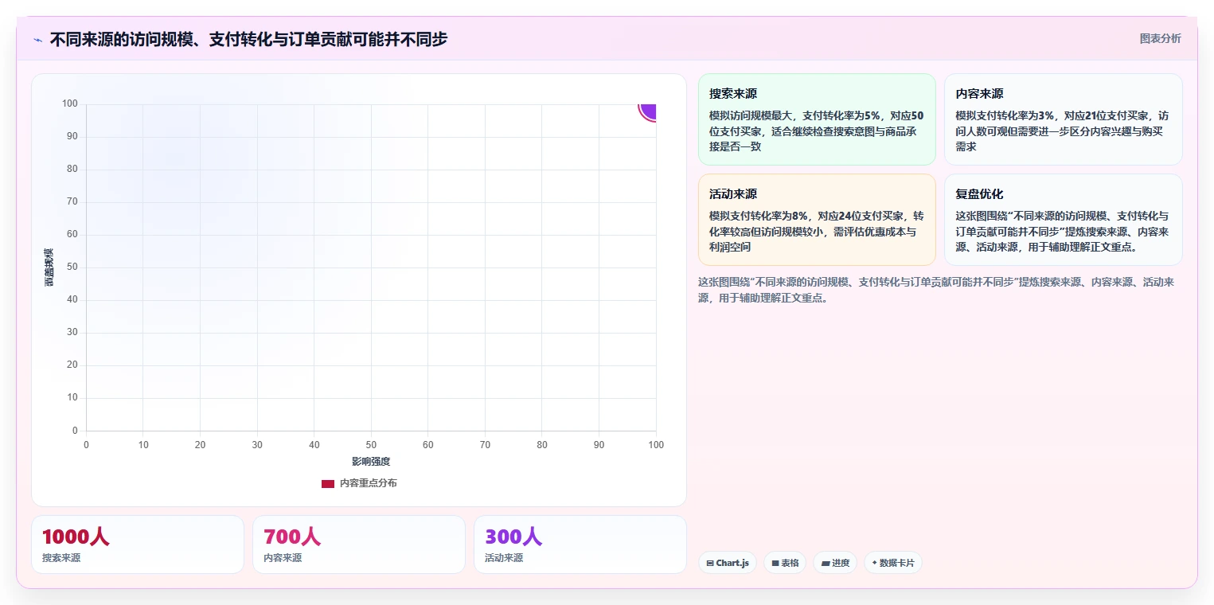Click the 内容来源 label under 700人
This screenshot has height=605, width=1214.
pyautogui.click(x=283, y=558)
